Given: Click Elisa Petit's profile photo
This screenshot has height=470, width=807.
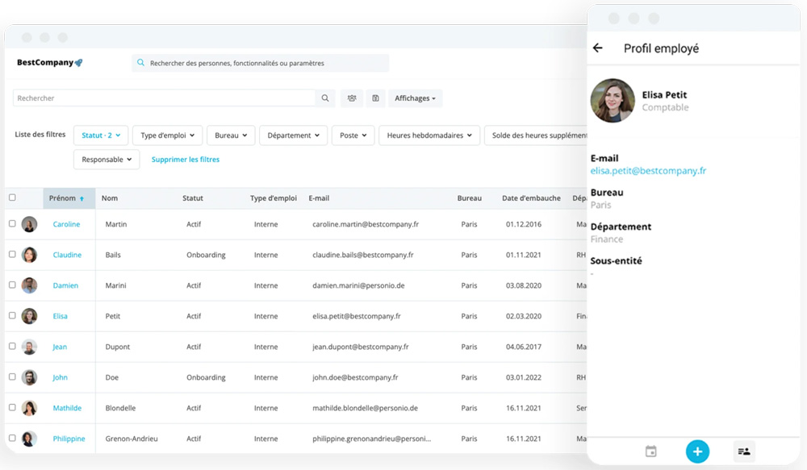Looking at the screenshot, I should pyautogui.click(x=613, y=101).
